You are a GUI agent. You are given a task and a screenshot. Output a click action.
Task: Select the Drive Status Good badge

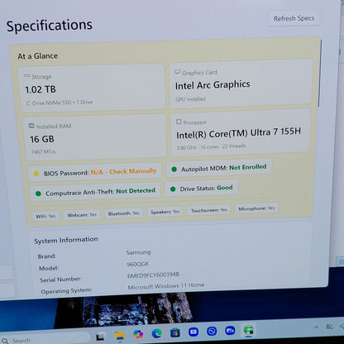click(x=202, y=189)
